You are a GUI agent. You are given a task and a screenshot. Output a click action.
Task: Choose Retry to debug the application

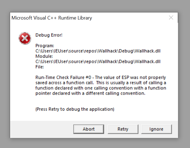[123, 129]
